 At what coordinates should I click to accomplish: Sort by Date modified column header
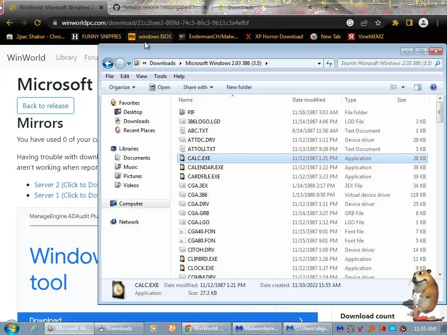309,100
